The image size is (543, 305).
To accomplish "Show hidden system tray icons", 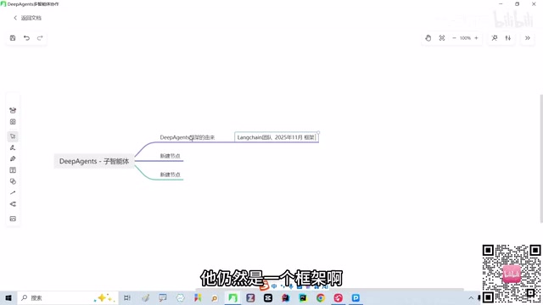I will coord(471,297).
